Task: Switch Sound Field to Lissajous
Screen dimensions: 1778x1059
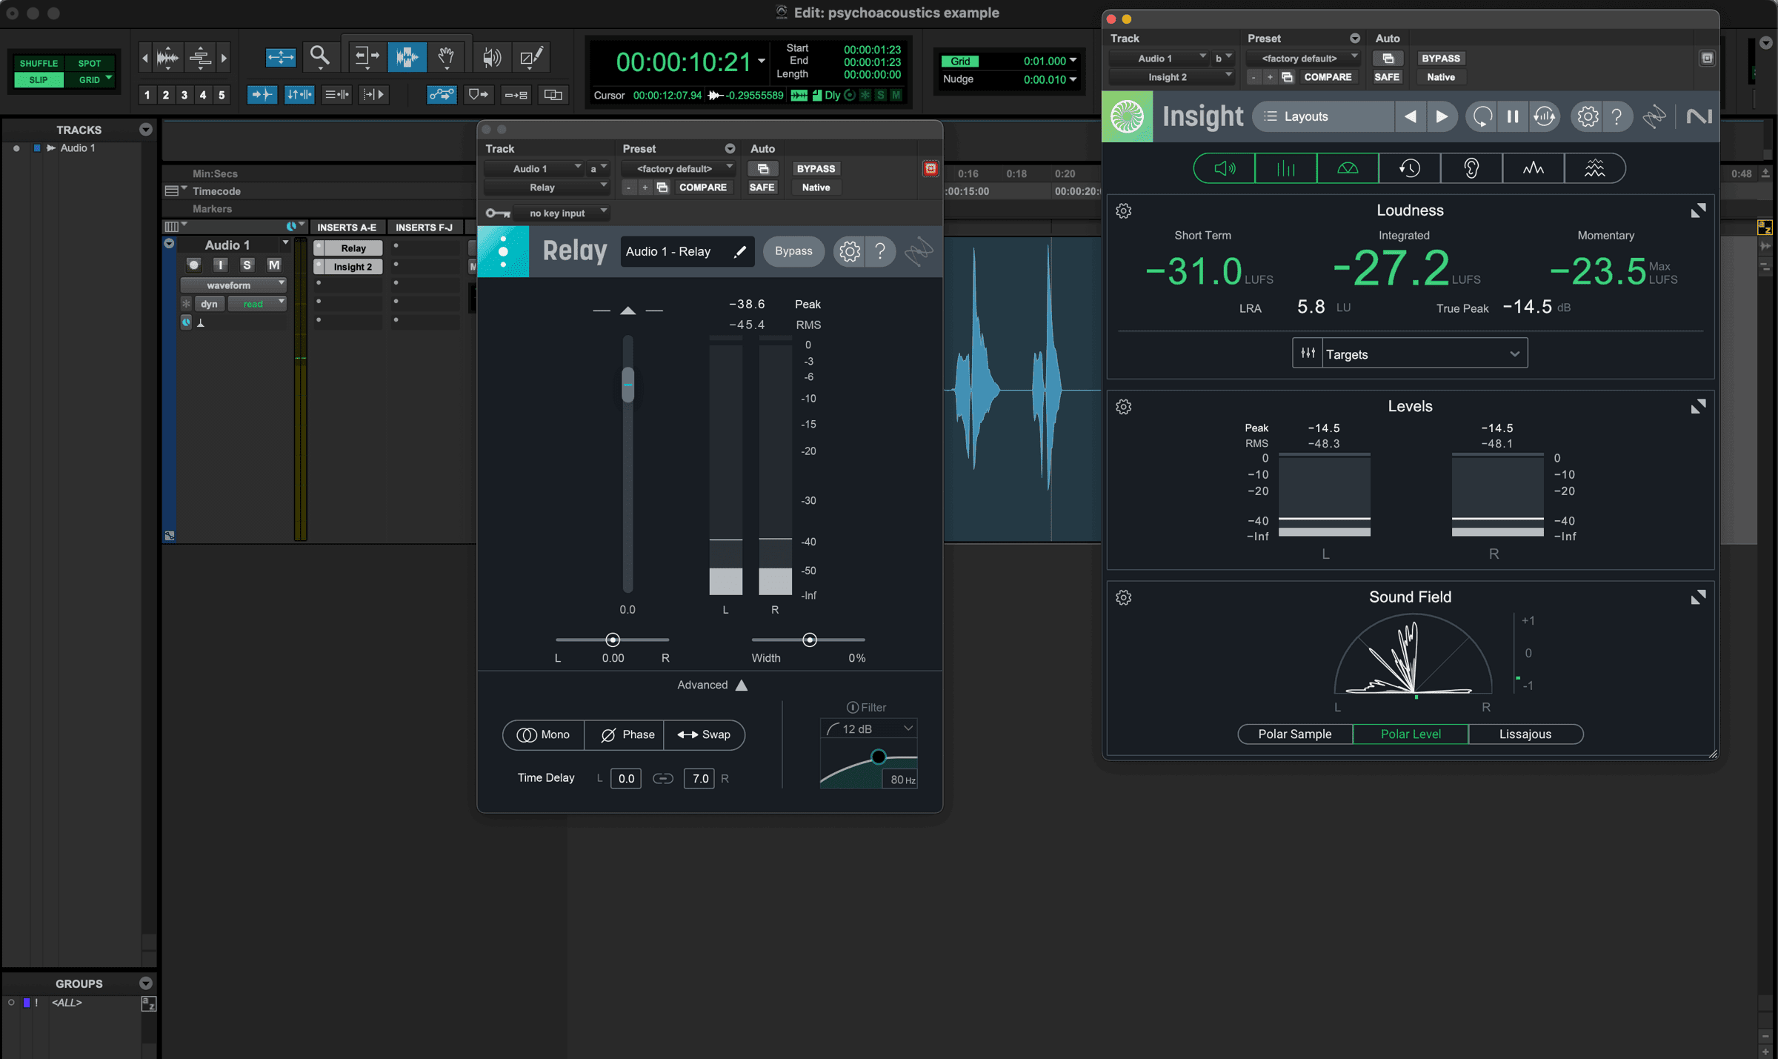Action: [1525, 734]
